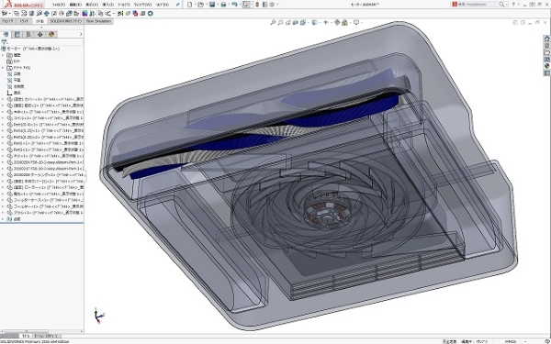Expand the last component in the feature tree
The height and width of the screenshot is (344, 551).
coord(3,213)
